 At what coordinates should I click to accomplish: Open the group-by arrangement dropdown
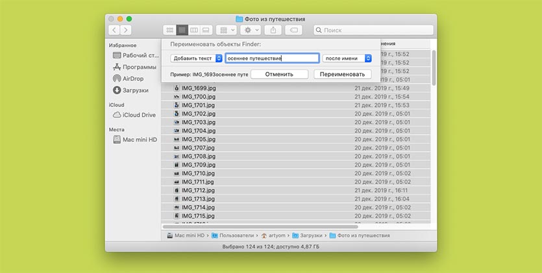pyautogui.click(x=225, y=30)
